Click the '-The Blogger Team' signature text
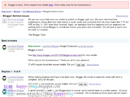 click(37, 35)
